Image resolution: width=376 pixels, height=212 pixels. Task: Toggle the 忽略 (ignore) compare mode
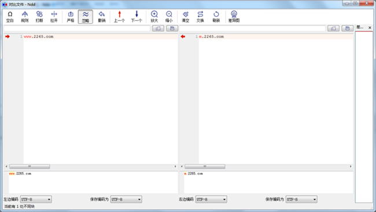[x=86, y=17]
